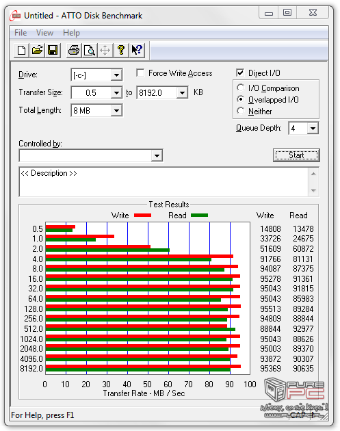Viewport: 340px width, 431px height.
Task: Click the Transfer Rate - MB / Sec axis label
Action: pyautogui.click(x=144, y=393)
